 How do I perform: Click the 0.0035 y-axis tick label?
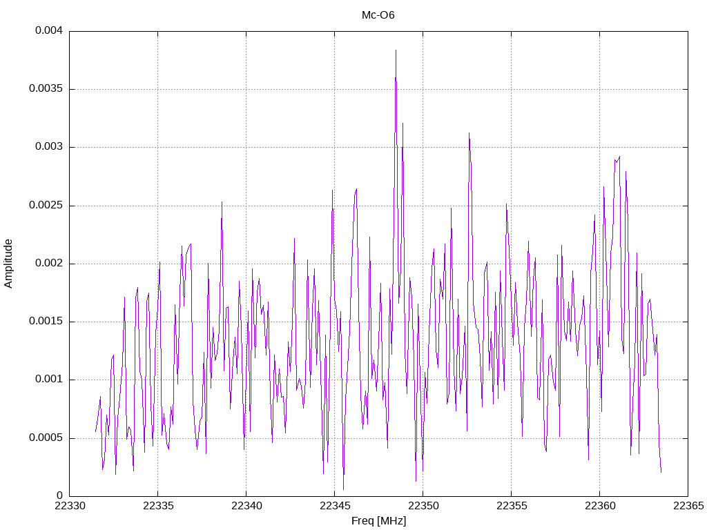click(46, 89)
